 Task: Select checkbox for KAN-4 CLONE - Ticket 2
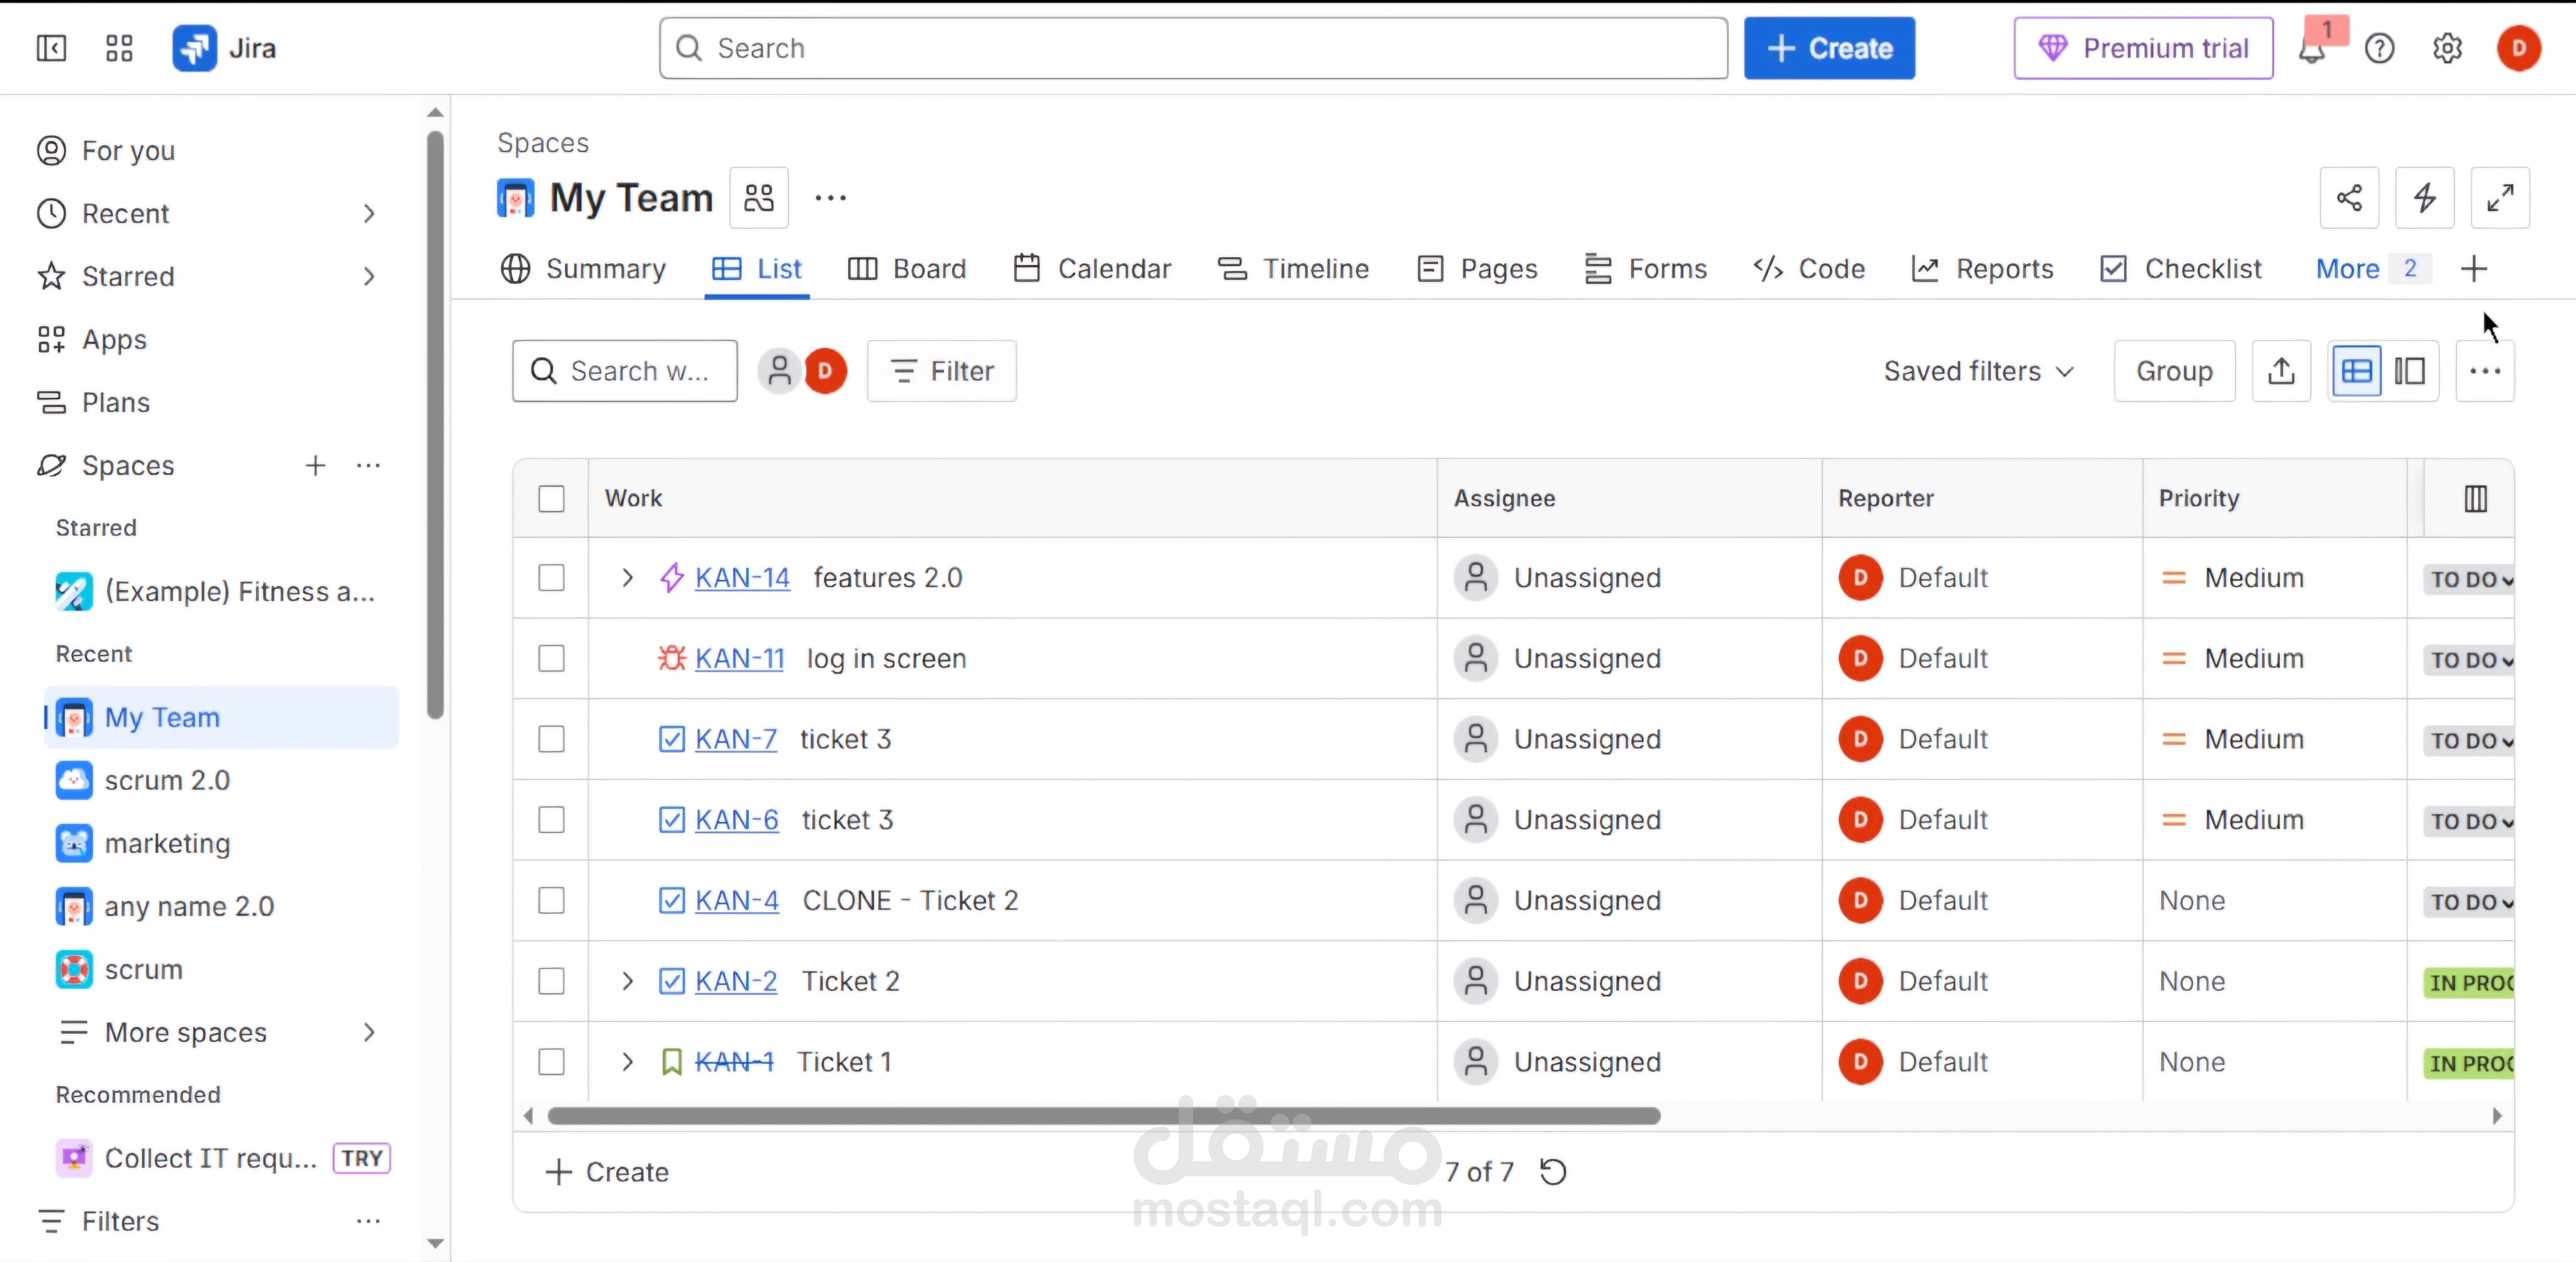551,900
